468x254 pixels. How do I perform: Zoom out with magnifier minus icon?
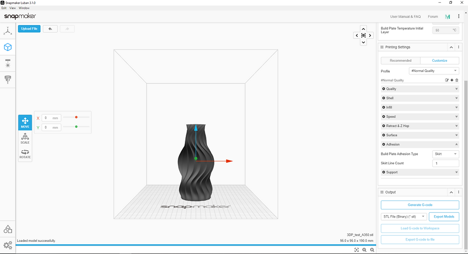(x=372, y=250)
